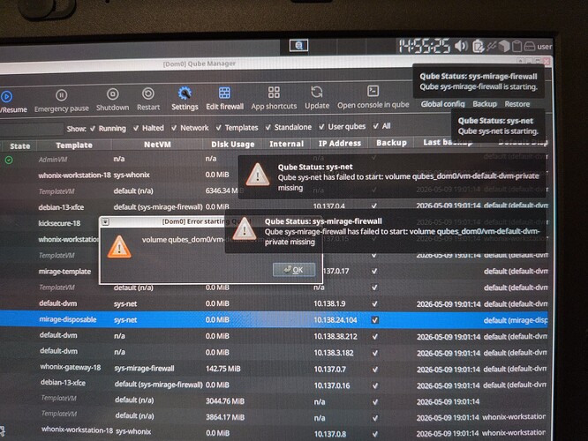Open App shortcuts grid icon
Screen dimensions: 588x441
[x=274, y=93]
